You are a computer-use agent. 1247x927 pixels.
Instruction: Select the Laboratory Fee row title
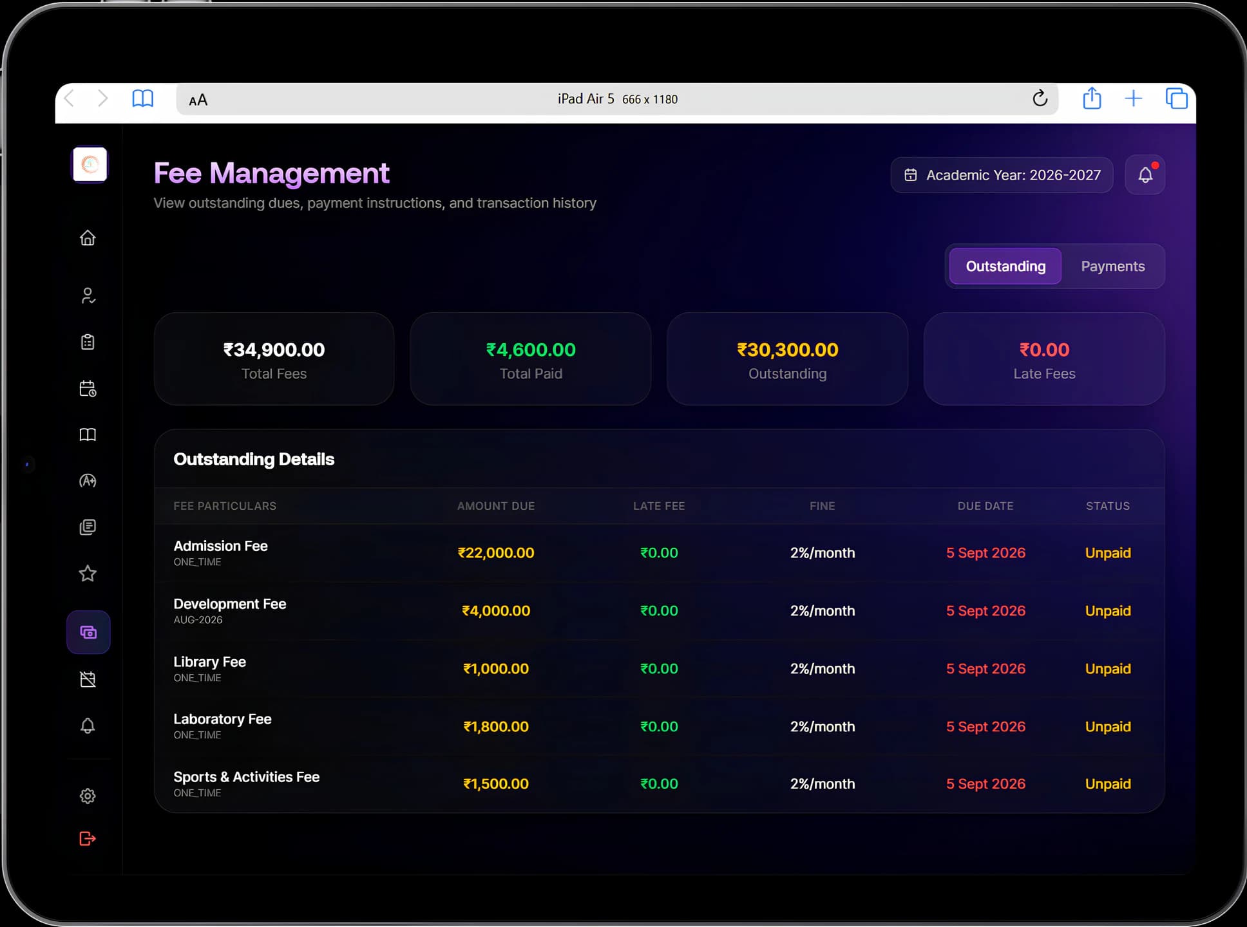pyautogui.click(x=222, y=719)
